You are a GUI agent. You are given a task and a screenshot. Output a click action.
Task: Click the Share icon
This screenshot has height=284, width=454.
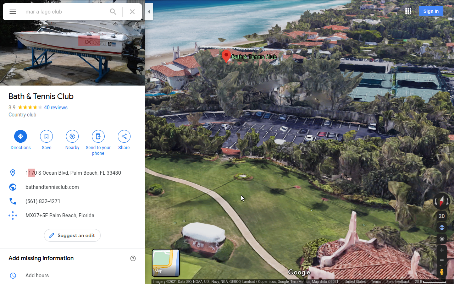(x=124, y=136)
